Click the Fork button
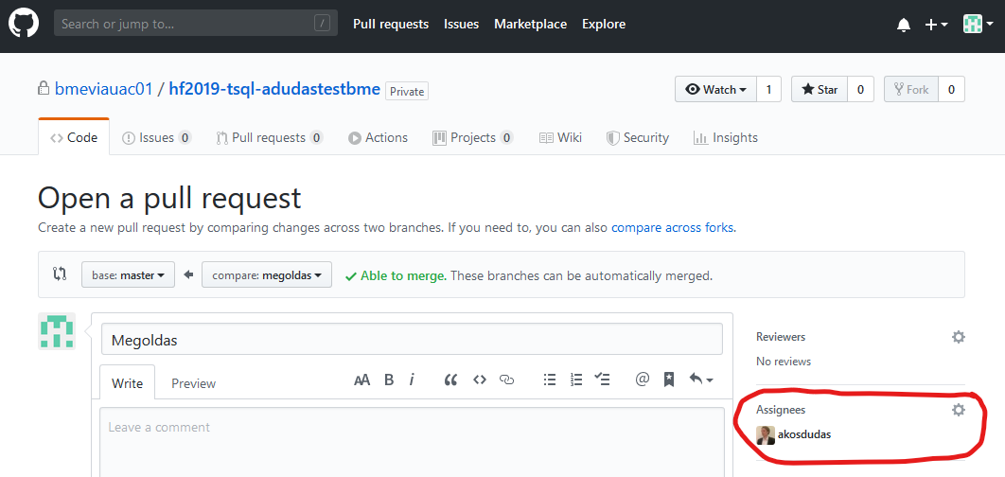Screen dimensions: 1005x477 pos(910,89)
